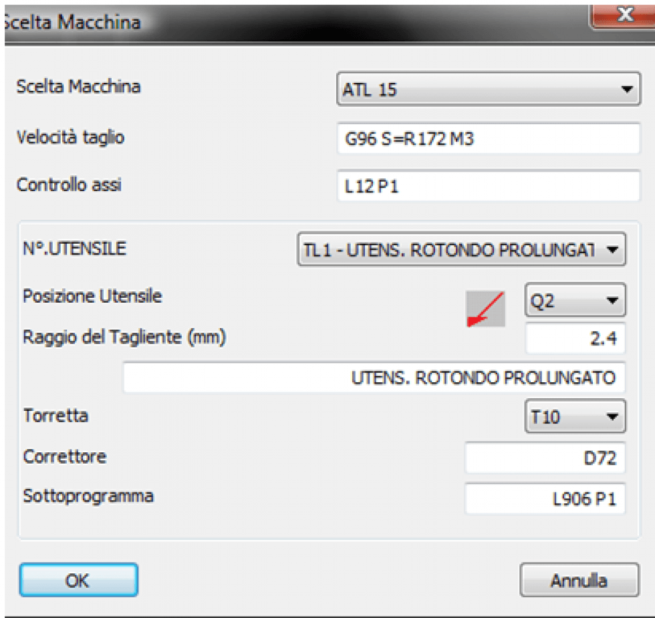Confirm the dialog with OK
This screenshot has width=655, height=618.
(78, 580)
